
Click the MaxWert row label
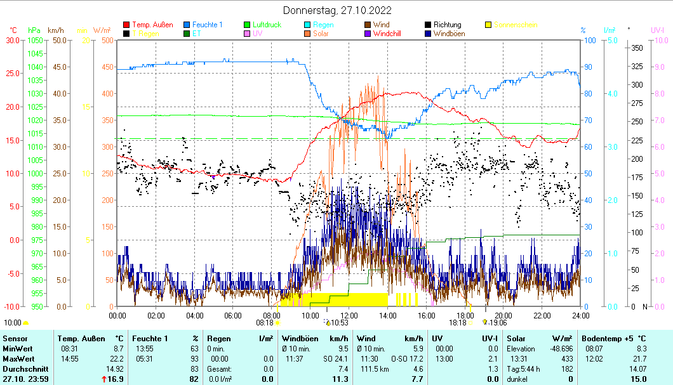tap(17, 358)
